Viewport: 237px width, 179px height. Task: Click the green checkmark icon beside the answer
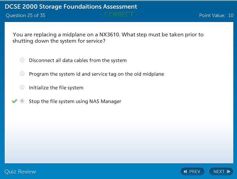(x=14, y=101)
